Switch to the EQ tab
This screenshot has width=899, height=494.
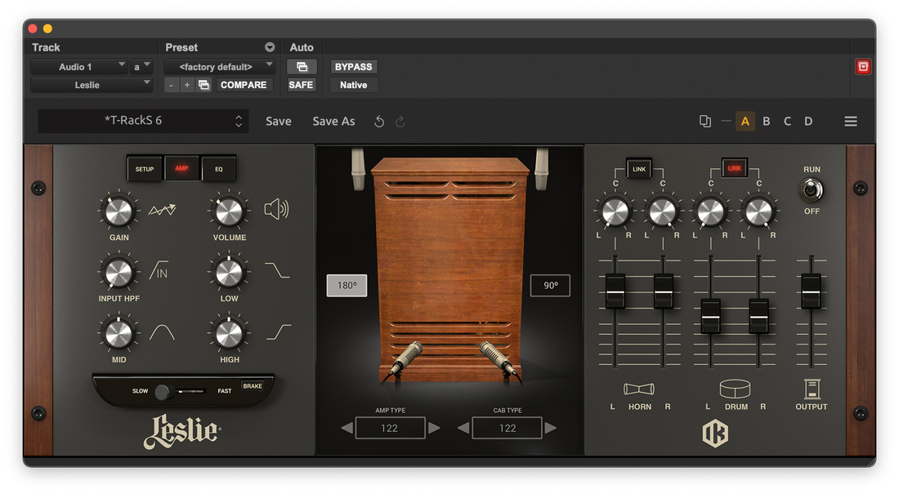tap(219, 169)
